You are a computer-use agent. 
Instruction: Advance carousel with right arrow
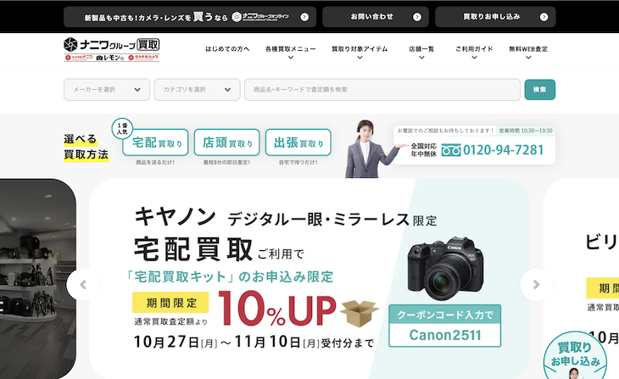tap(536, 285)
